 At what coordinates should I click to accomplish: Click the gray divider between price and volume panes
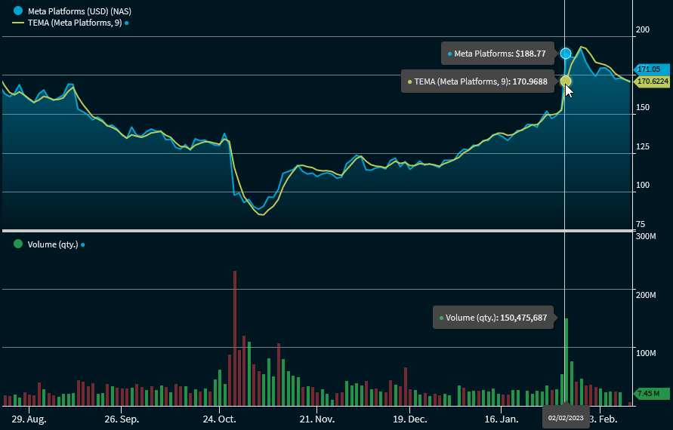click(316, 230)
